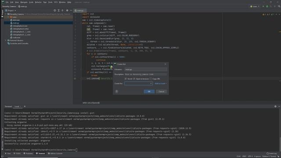The image size is (281, 158).
Task: Focus the Description input field
Action: pos(145,74)
